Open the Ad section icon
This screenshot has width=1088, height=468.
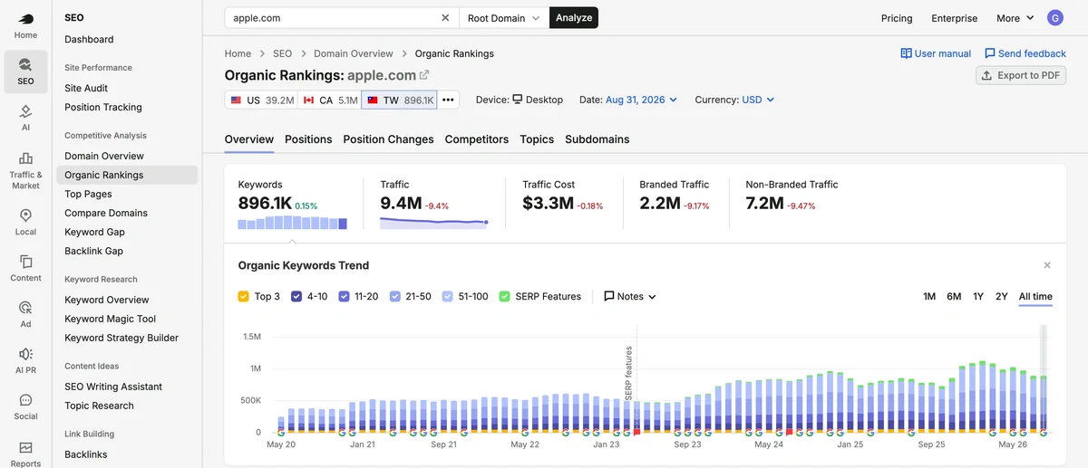pos(25,308)
